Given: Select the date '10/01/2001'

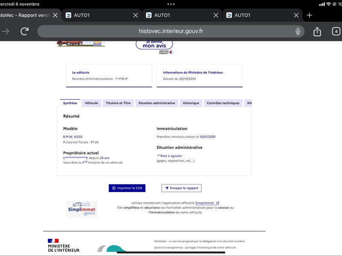Looking at the screenshot, I should pyautogui.click(x=207, y=137).
